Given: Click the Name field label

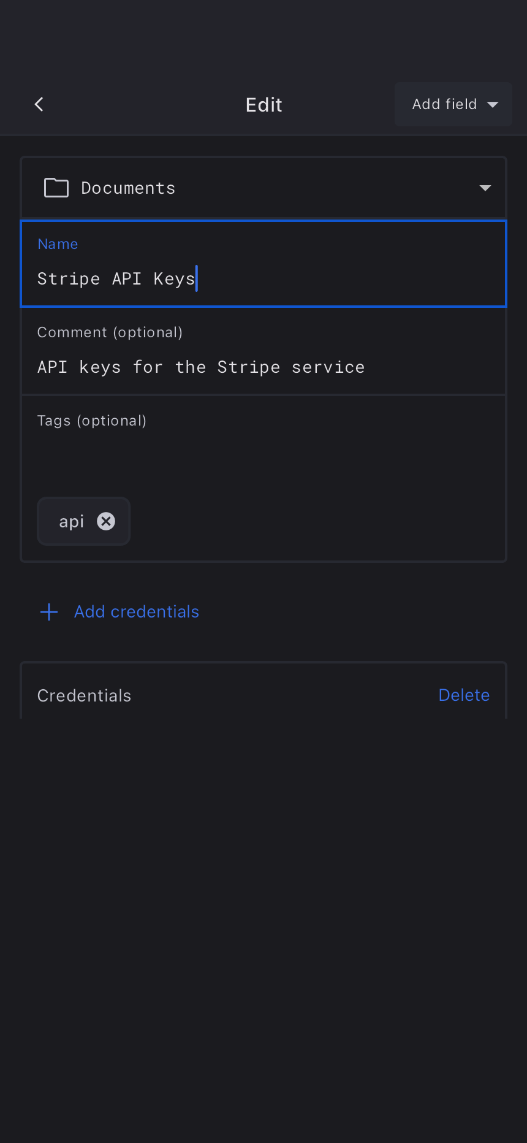Looking at the screenshot, I should [x=58, y=244].
